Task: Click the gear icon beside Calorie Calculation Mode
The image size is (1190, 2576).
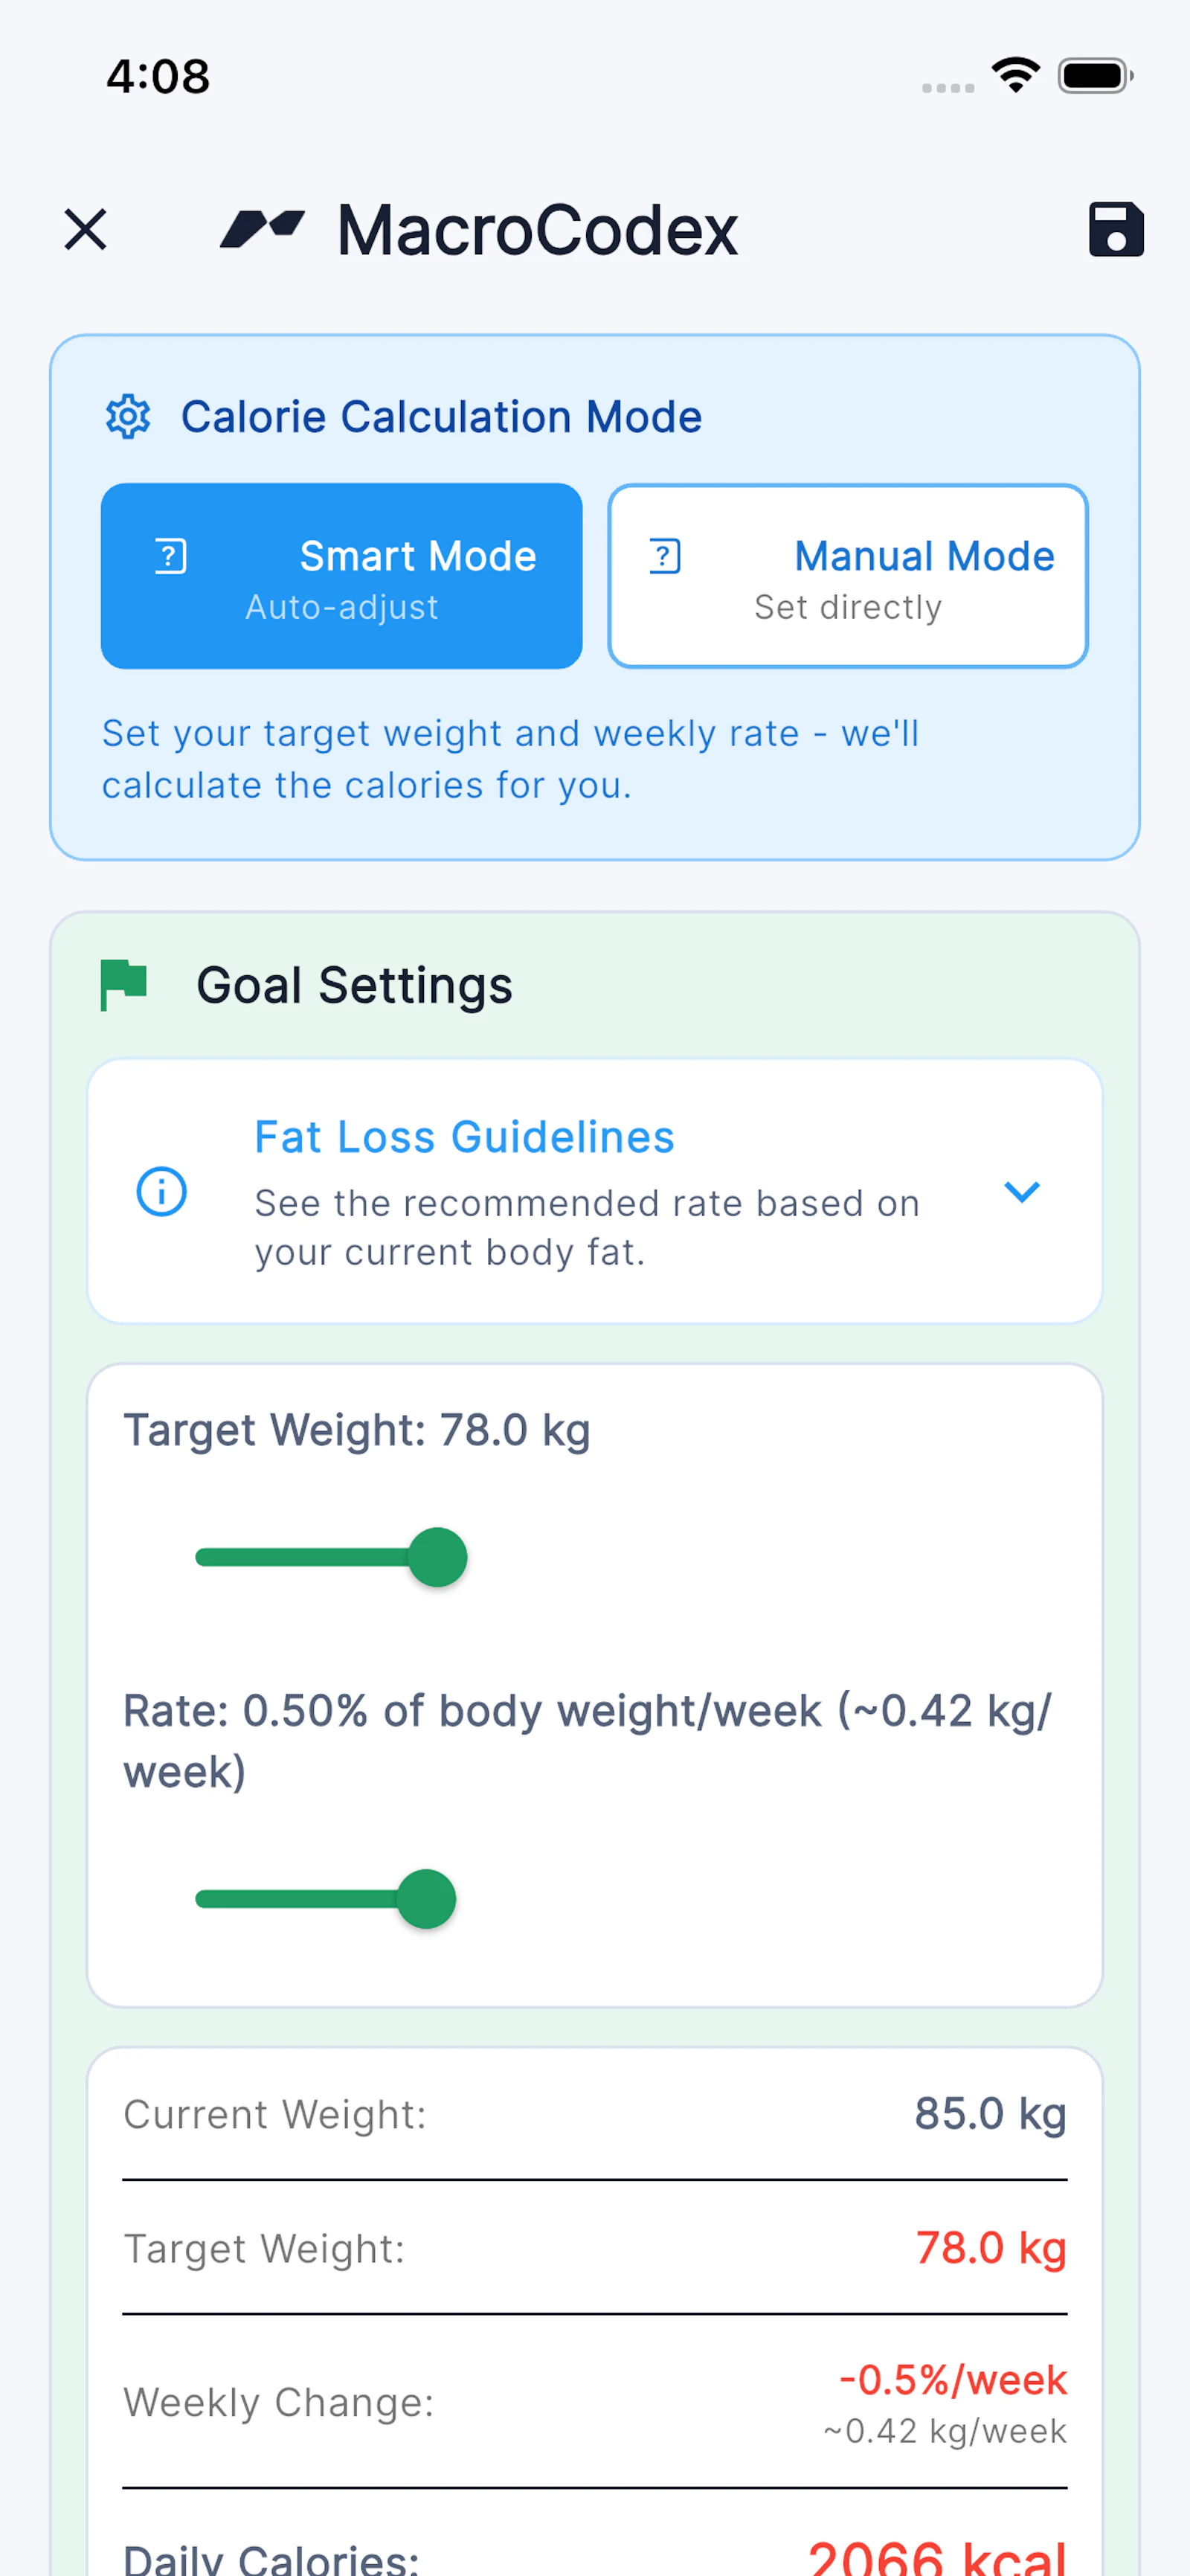Action: tap(128, 416)
